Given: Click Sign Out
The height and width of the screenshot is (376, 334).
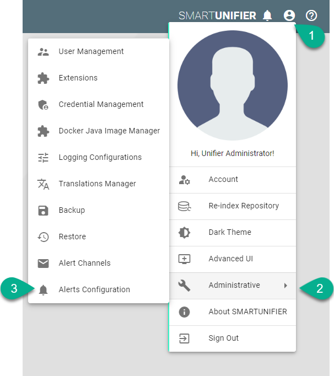Looking at the screenshot, I should click(x=223, y=338).
